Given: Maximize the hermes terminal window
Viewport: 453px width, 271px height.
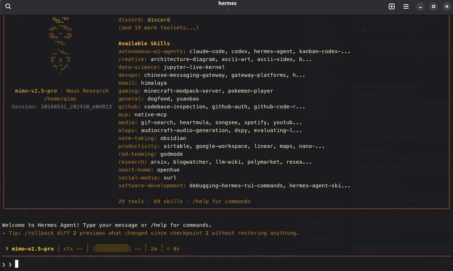Looking at the screenshot, I should (434, 6).
